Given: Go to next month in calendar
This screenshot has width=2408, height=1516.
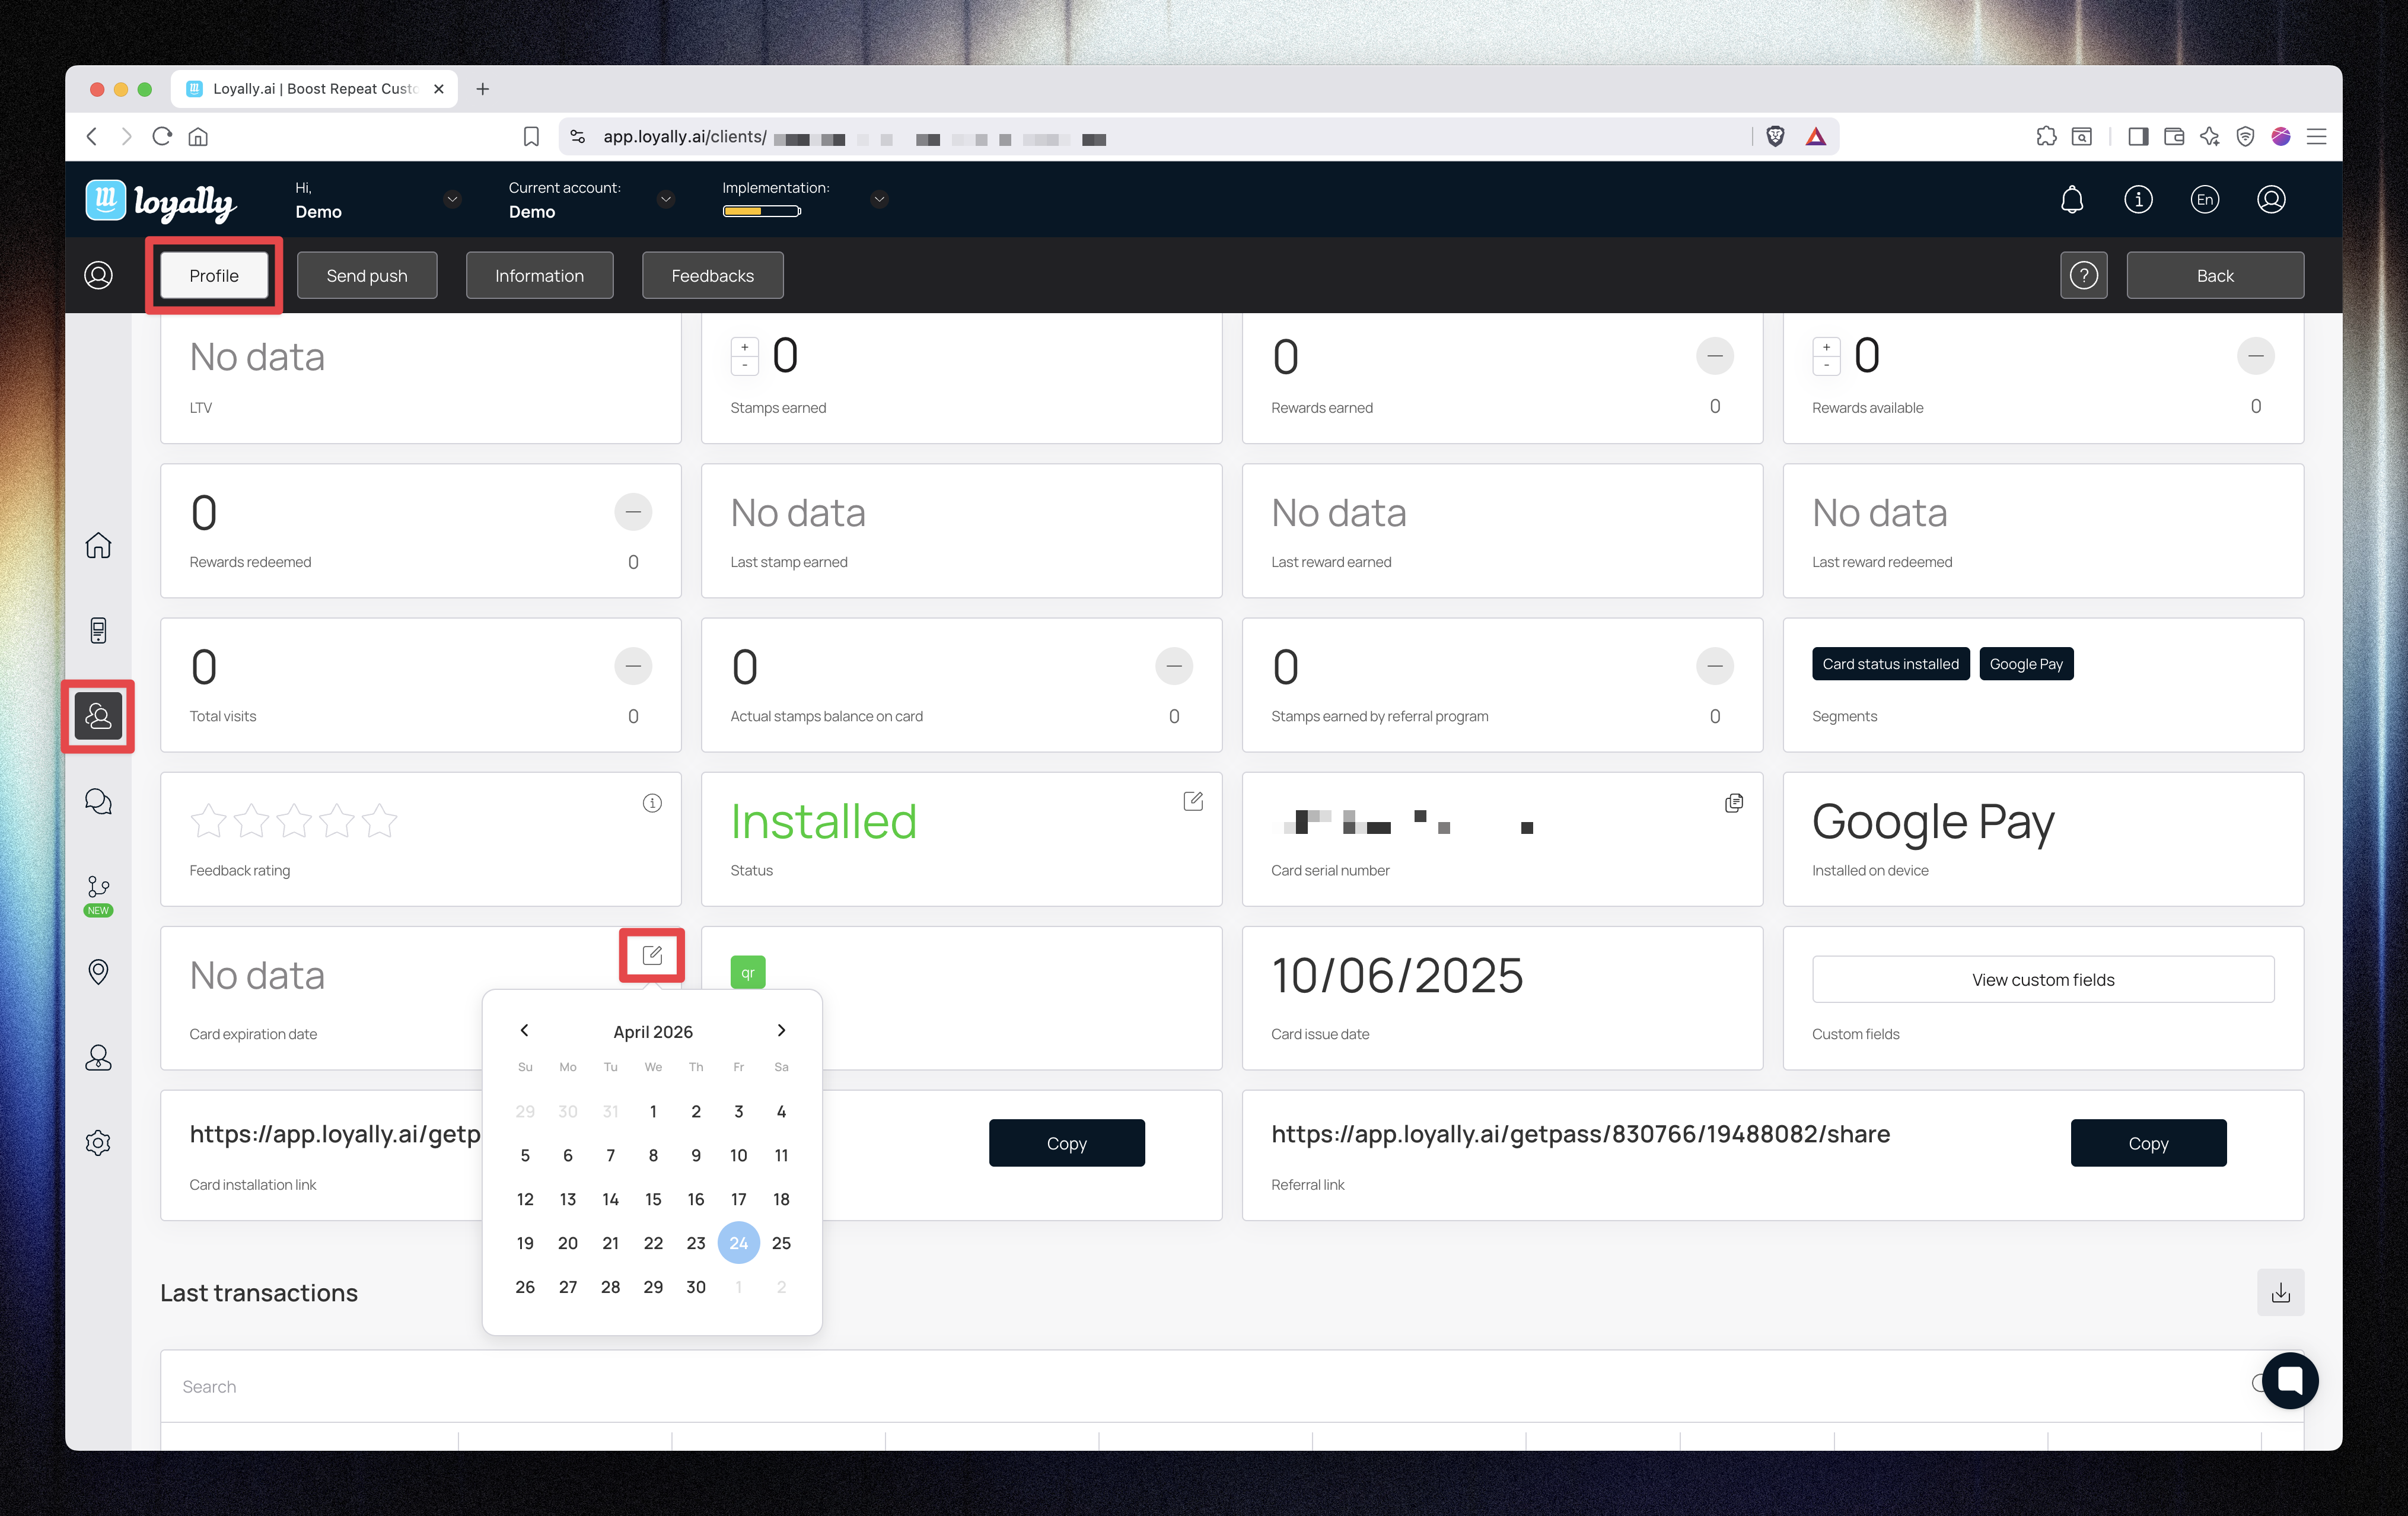Looking at the screenshot, I should tap(781, 1030).
